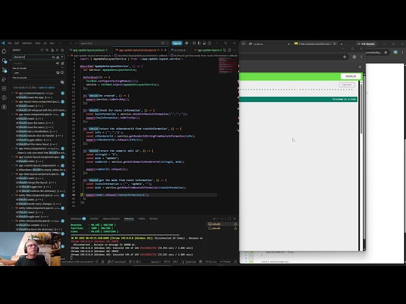Open the Run menu
Viewport: 406px width, 304px height.
pyautogui.click(x=52, y=43)
